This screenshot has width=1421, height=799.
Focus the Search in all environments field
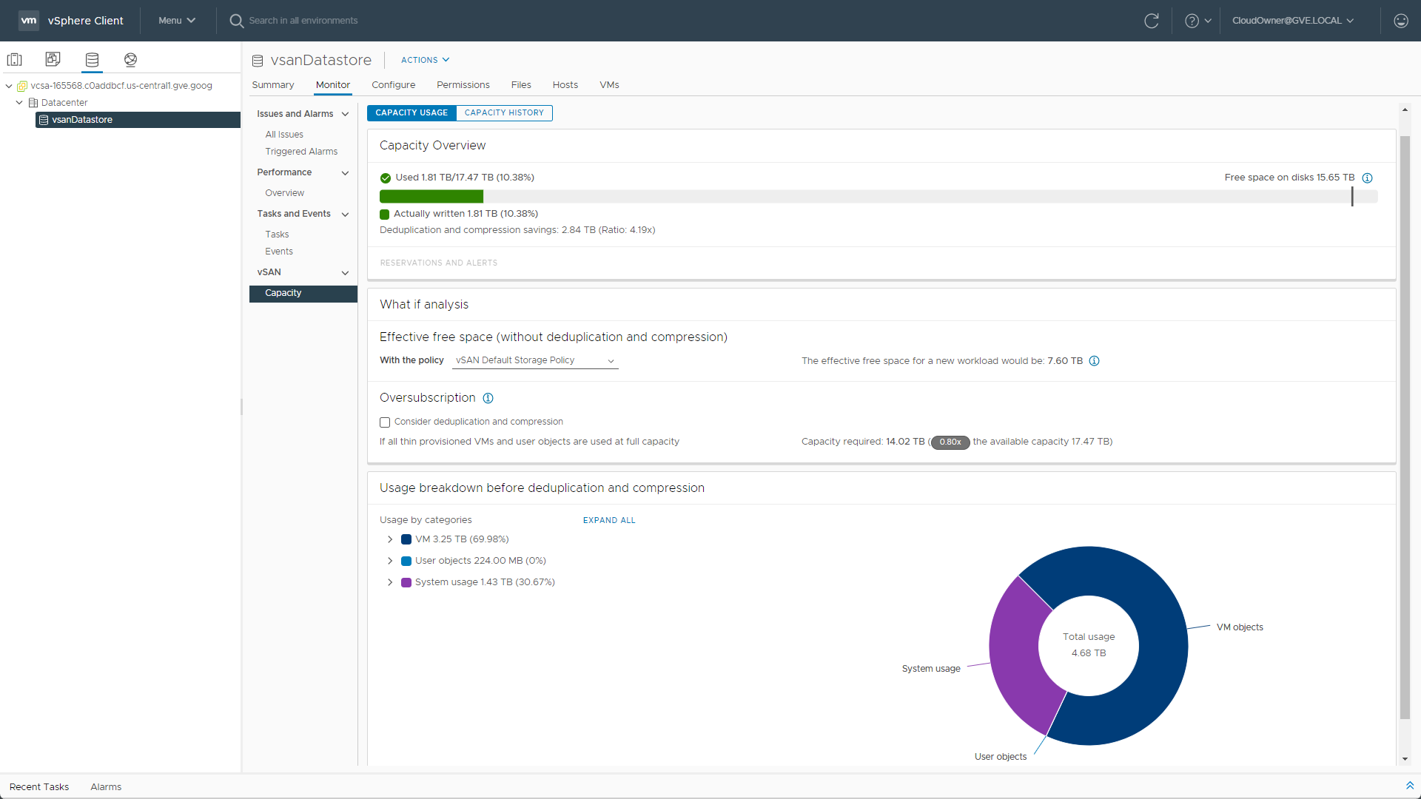coord(303,21)
